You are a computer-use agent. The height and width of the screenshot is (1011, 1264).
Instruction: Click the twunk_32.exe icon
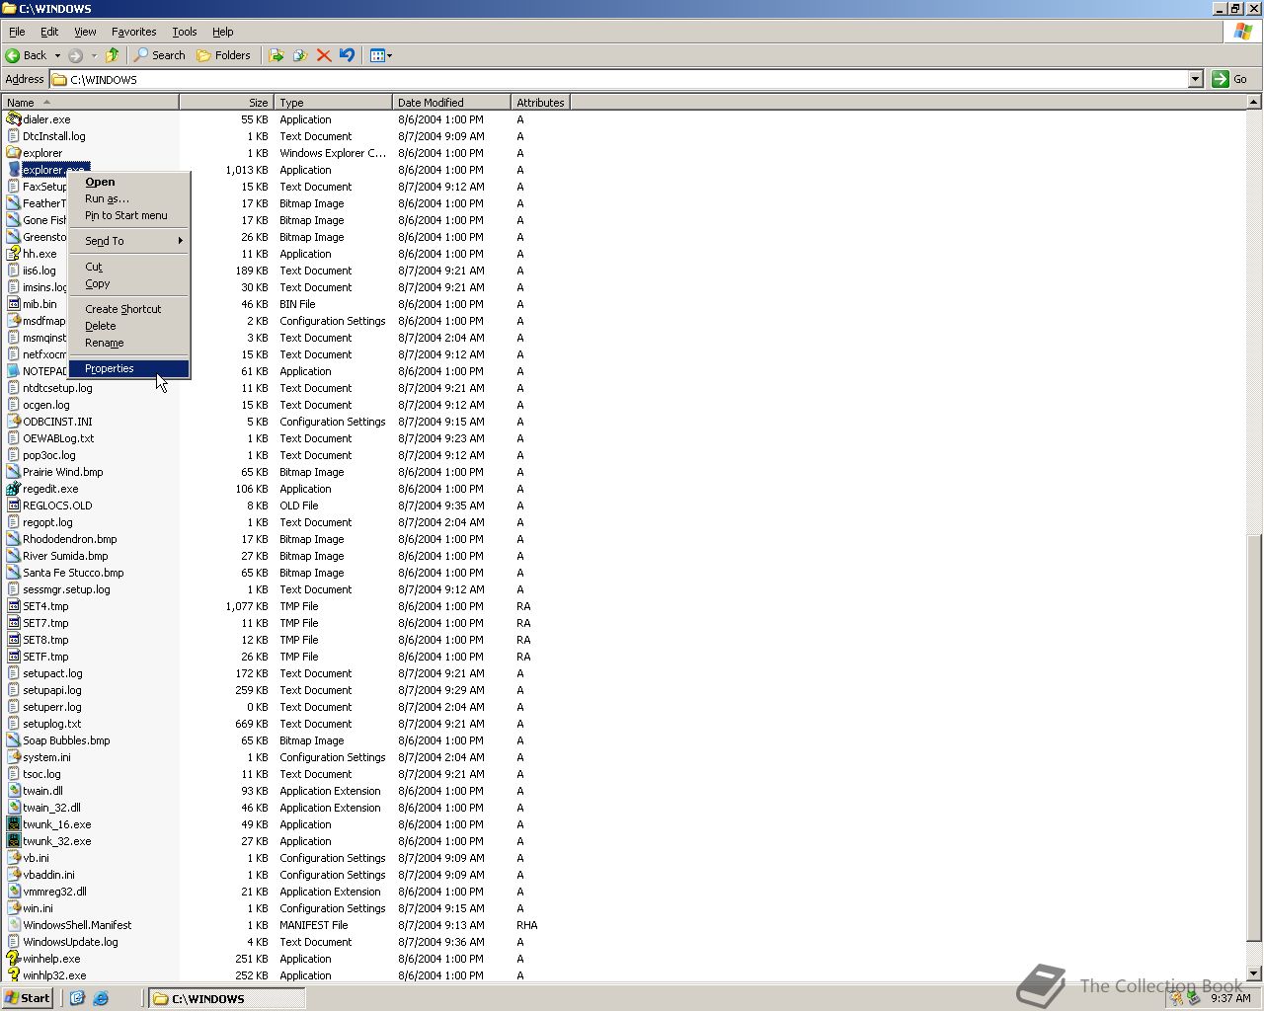pyautogui.click(x=14, y=841)
